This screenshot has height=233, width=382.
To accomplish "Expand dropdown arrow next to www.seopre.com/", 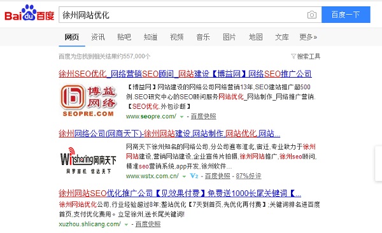I will [x=181, y=117].
